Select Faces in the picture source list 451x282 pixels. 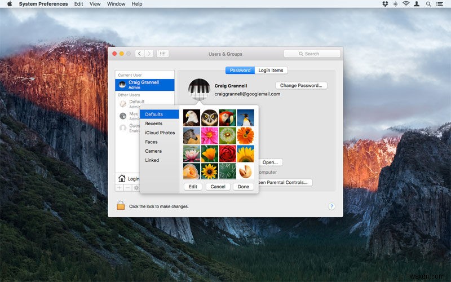(151, 142)
